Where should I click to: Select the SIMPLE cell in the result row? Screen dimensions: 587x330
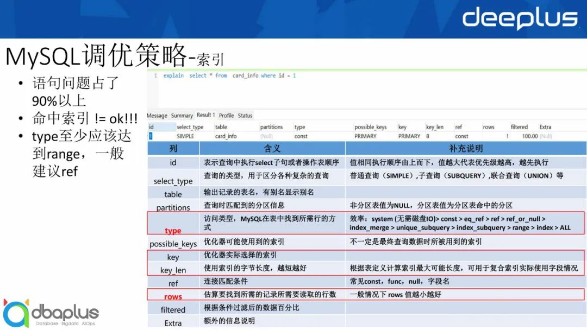coord(185,136)
